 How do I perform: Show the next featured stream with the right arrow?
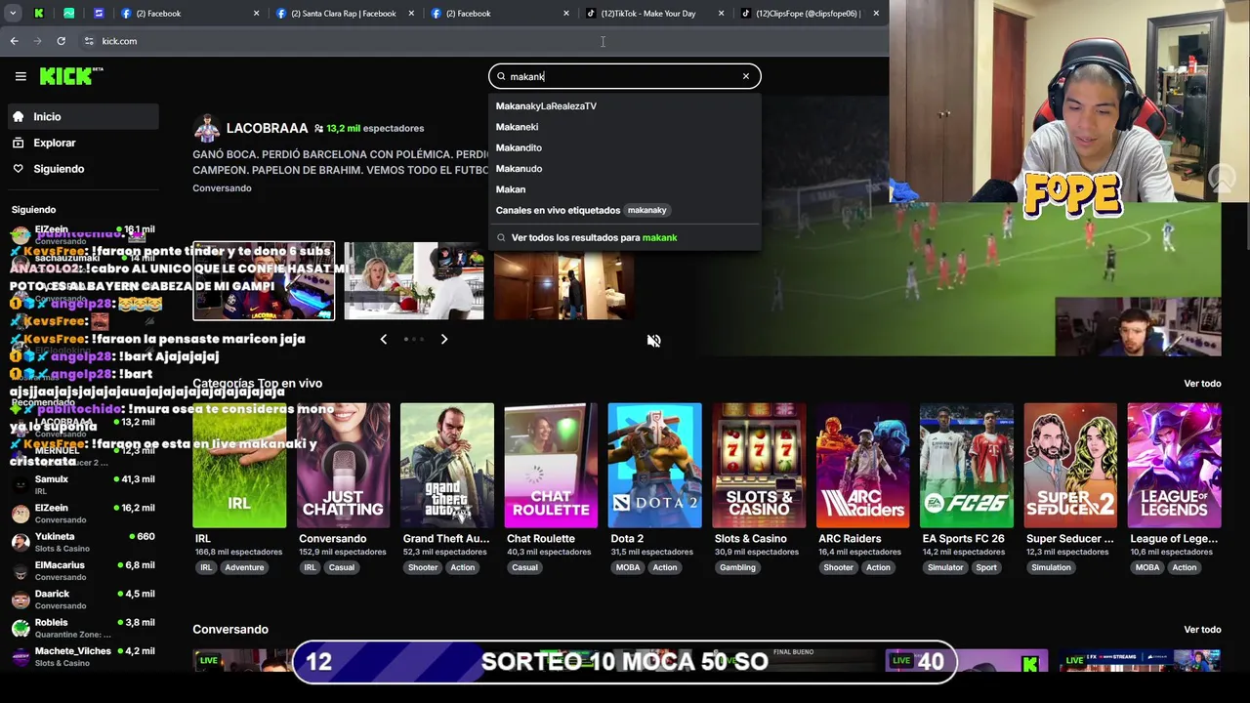[443, 339]
